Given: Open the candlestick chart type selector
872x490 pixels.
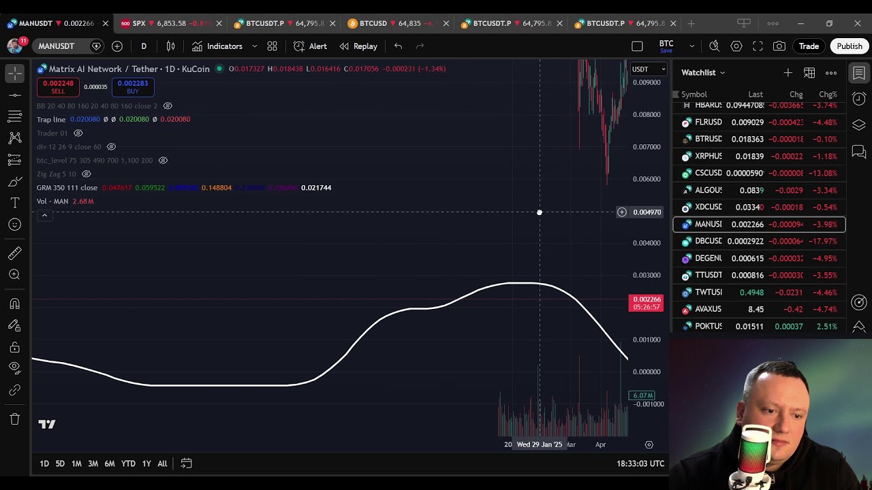Looking at the screenshot, I should 171,46.
